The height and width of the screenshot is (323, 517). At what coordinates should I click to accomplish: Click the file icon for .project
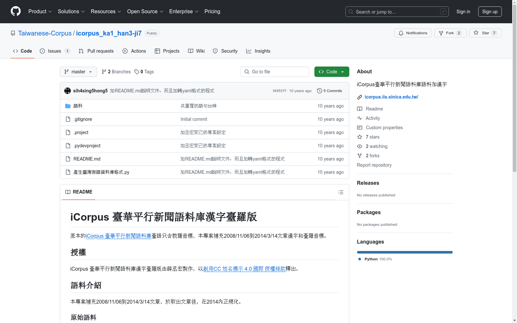(68, 132)
